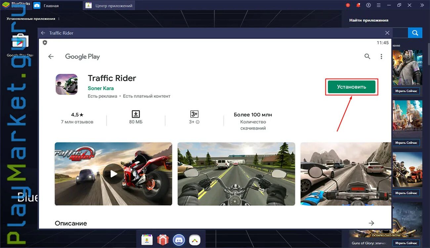Viewport: 430px width, 248px height.
Task: Select the Более 100 млн downloads text
Action: [253, 115]
